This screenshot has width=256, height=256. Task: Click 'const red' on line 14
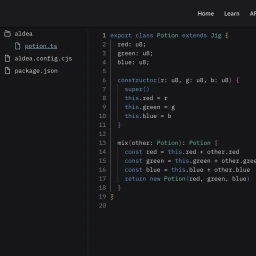coord(140,152)
